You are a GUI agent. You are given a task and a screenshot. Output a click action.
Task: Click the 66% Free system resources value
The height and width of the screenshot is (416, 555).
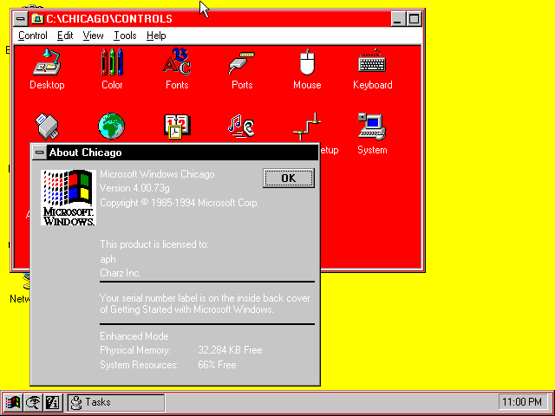[x=217, y=365]
